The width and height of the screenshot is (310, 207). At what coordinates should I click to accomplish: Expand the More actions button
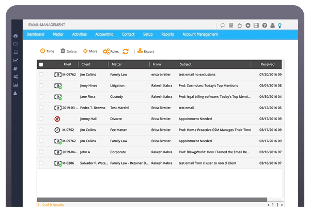tap(90, 51)
